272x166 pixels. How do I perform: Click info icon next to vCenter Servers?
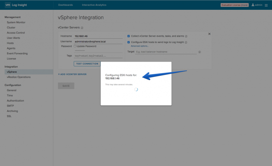click(82, 28)
